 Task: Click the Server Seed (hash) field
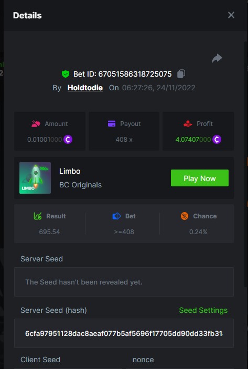pyautogui.click(x=124, y=333)
